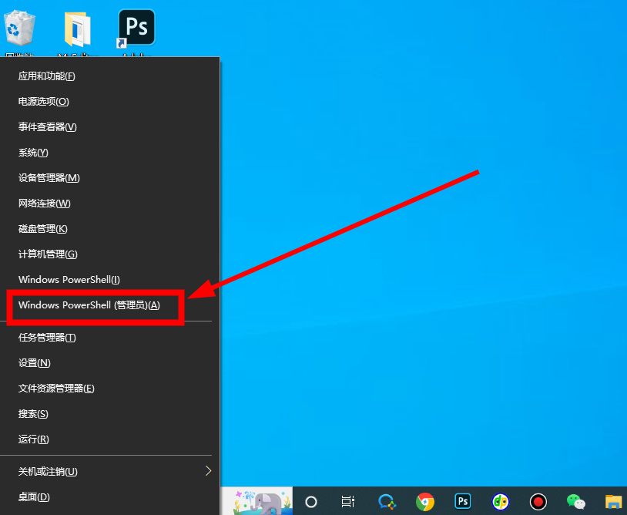The height and width of the screenshot is (515, 627).
Task: Click the Task View icon
Action: pyautogui.click(x=348, y=501)
